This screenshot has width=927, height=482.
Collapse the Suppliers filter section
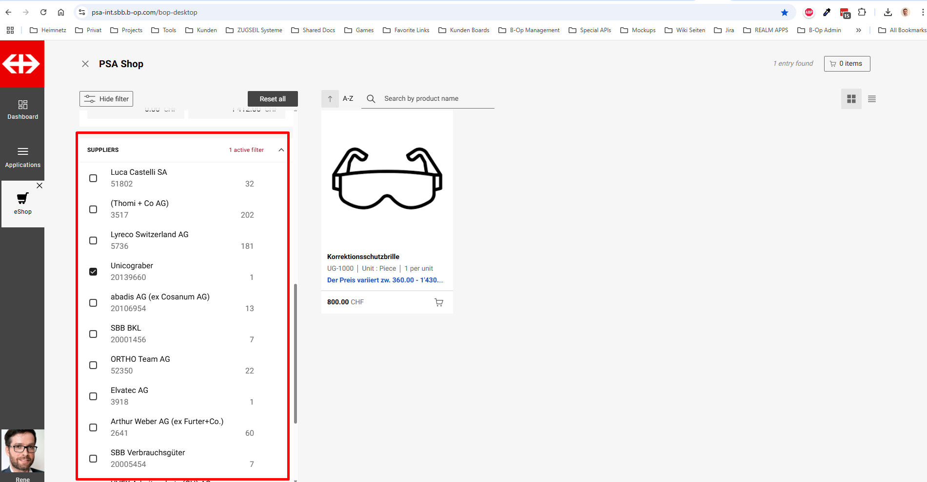click(x=281, y=150)
